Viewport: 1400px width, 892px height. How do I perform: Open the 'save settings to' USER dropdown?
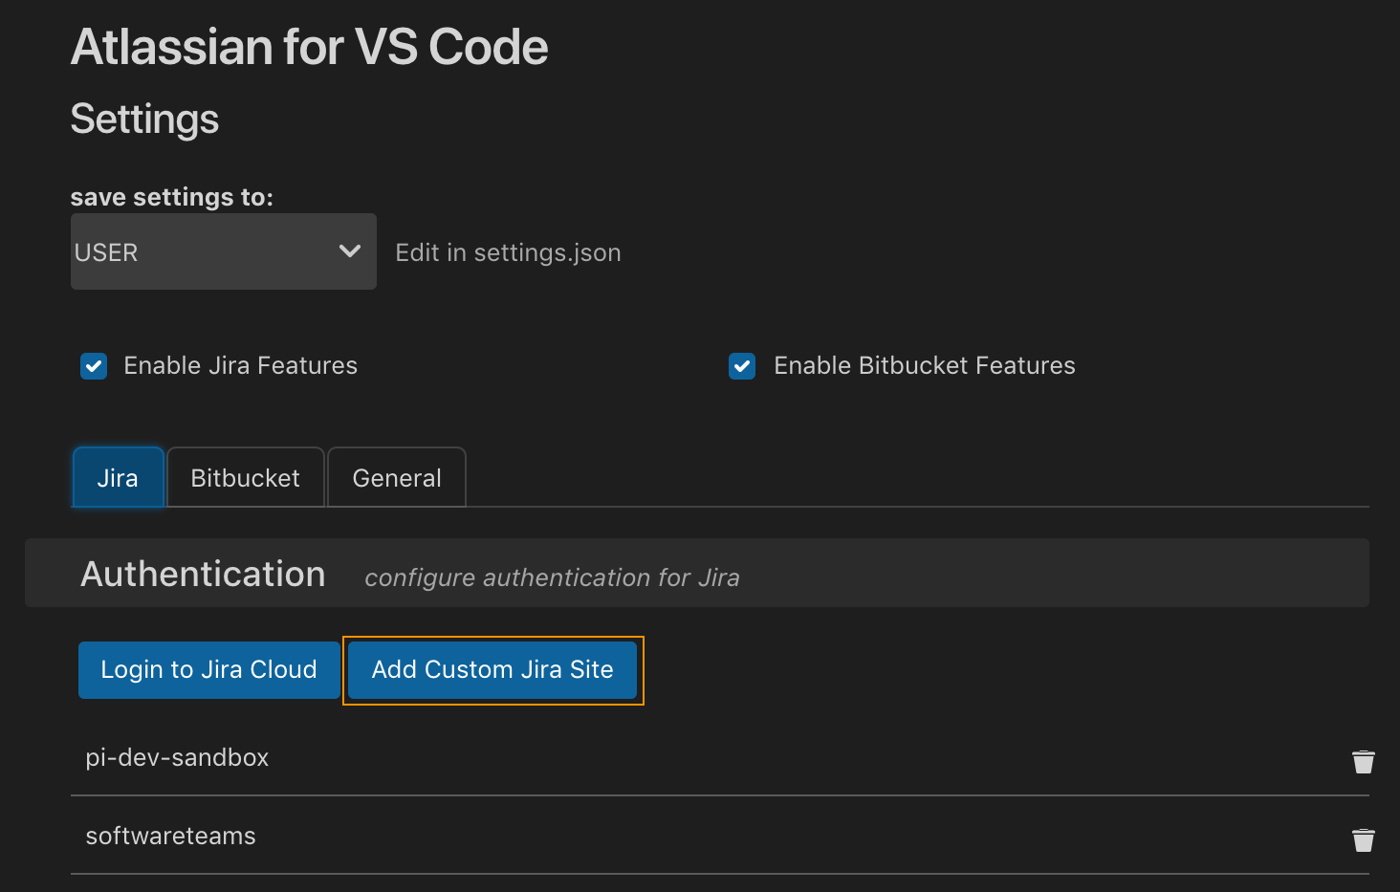[x=223, y=251]
